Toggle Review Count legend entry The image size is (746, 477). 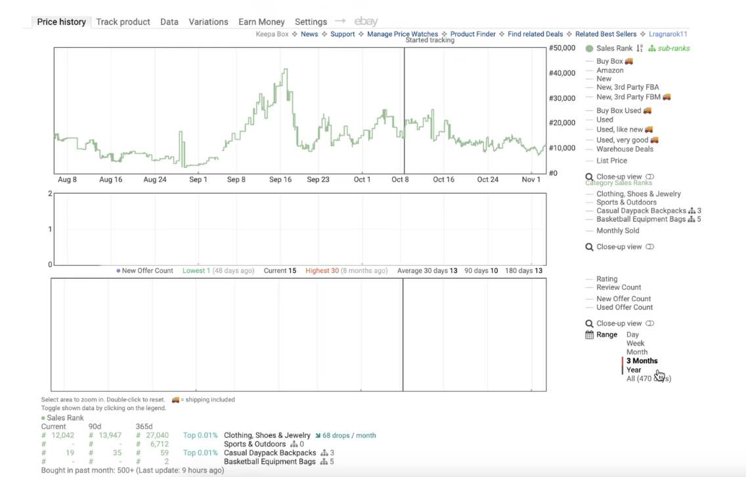(x=619, y=288)
